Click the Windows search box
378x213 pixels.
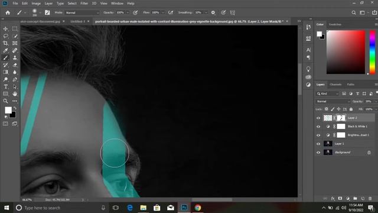coord(60,208)
